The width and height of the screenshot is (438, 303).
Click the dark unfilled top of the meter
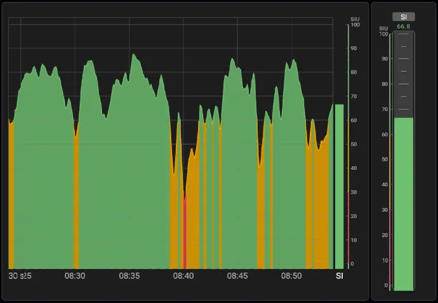[403, 73]
